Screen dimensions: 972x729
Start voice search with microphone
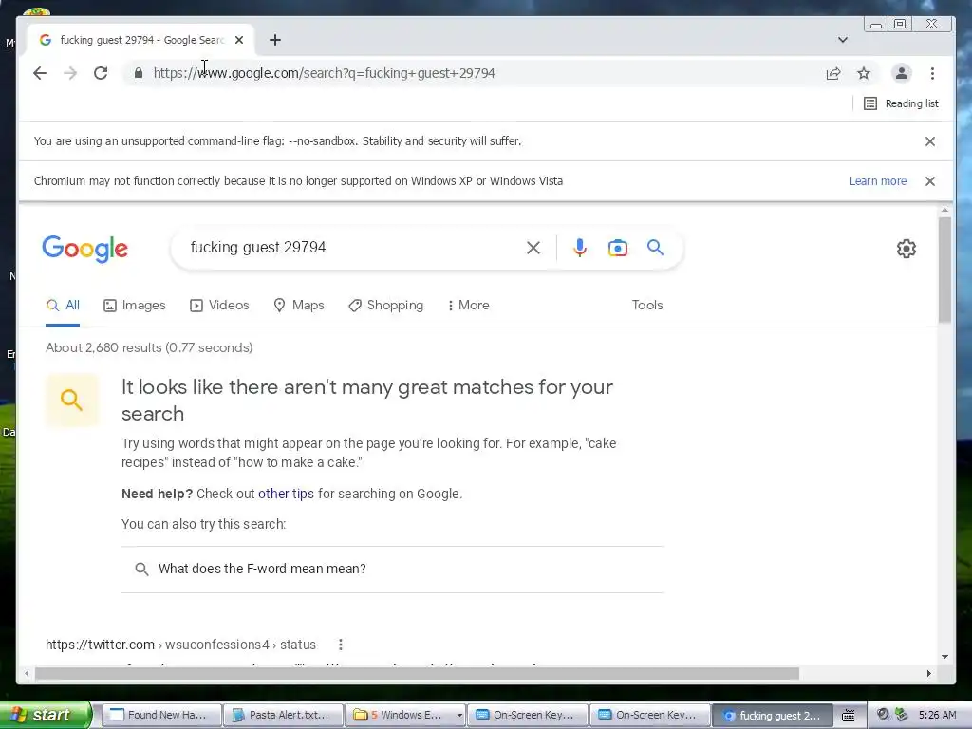[x=580, y=248]
